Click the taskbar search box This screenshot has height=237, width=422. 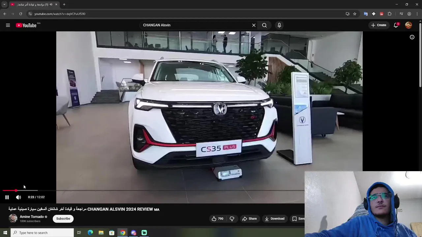[x=42, y=233]
